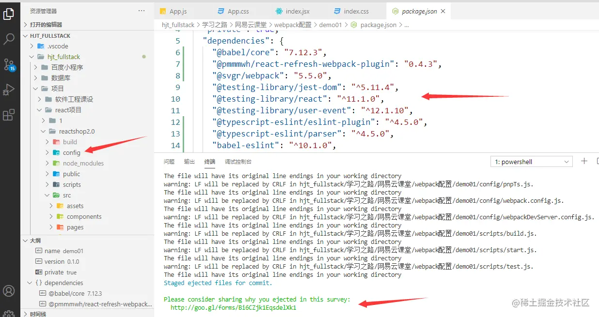Expand the 数据库 folder
The image size is (599, 317).
(88, 78)
